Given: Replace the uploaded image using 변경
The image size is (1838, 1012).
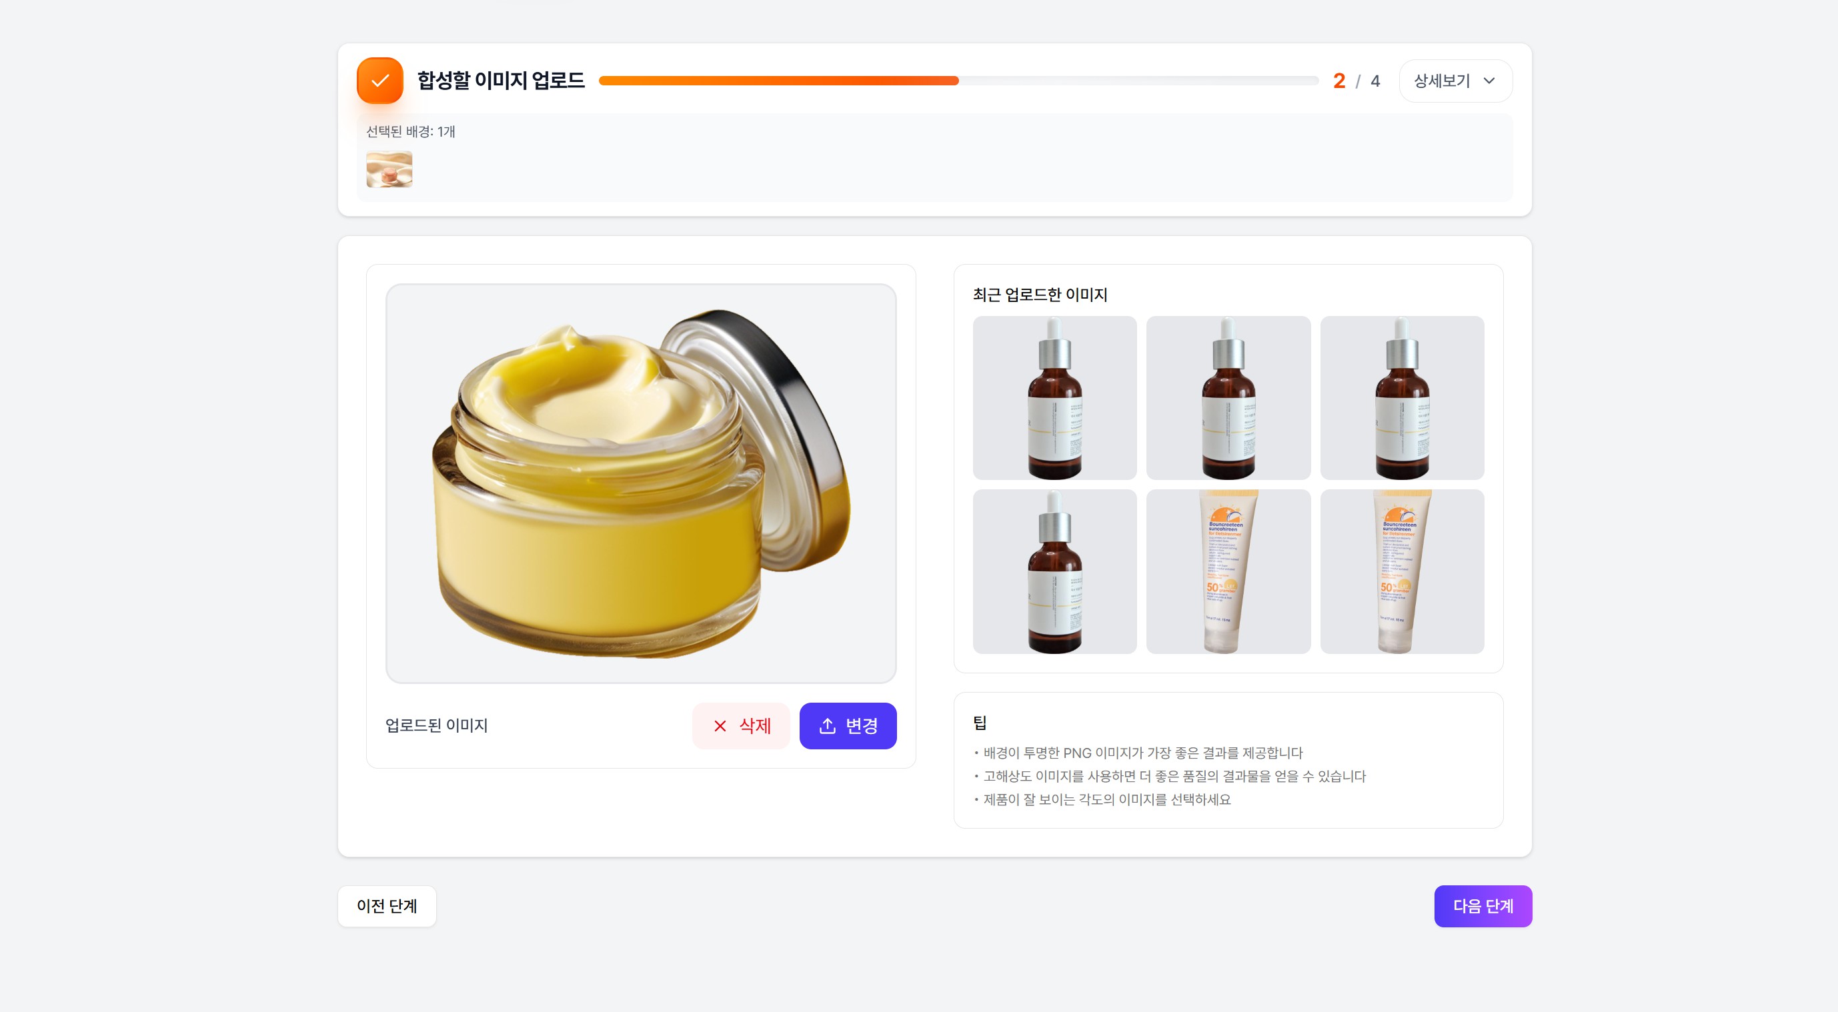Looking at the screenshot, I should pos(848,725).
